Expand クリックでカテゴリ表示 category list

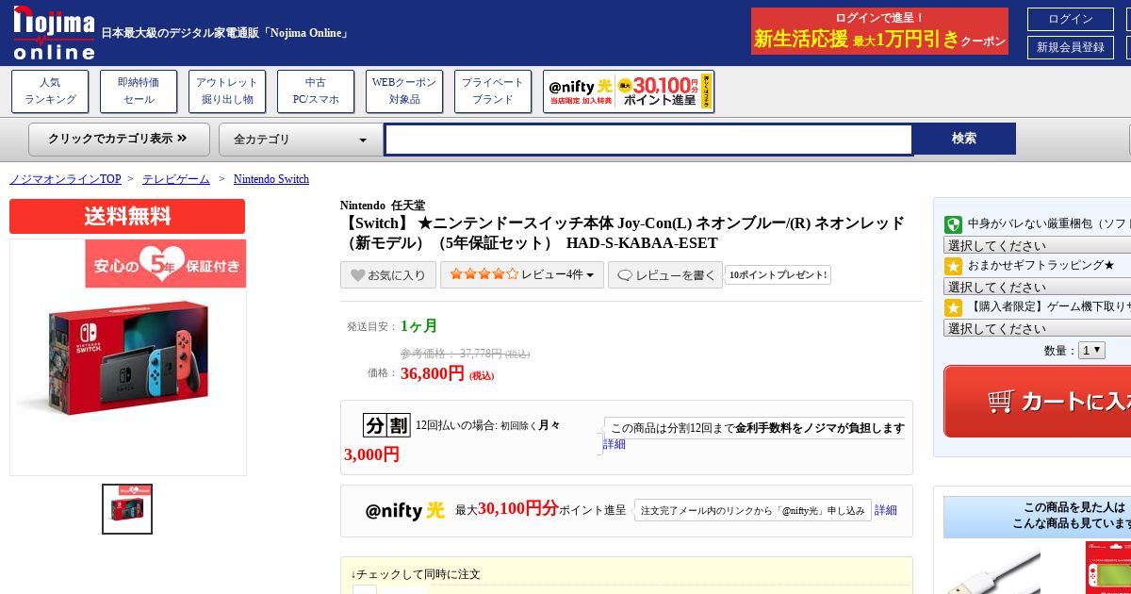tap(119, 139)
